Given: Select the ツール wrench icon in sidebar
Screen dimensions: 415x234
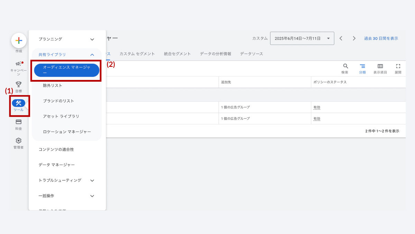Looking at the screenshot, I should click(19, 103).
